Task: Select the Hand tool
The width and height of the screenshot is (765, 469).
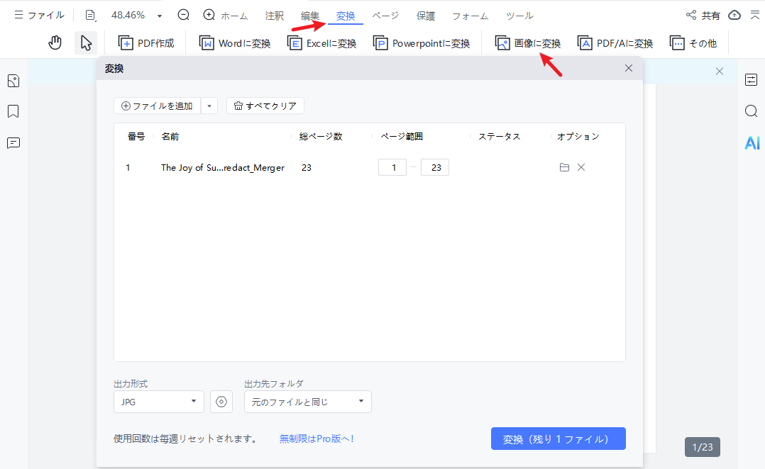Action: 55,42
